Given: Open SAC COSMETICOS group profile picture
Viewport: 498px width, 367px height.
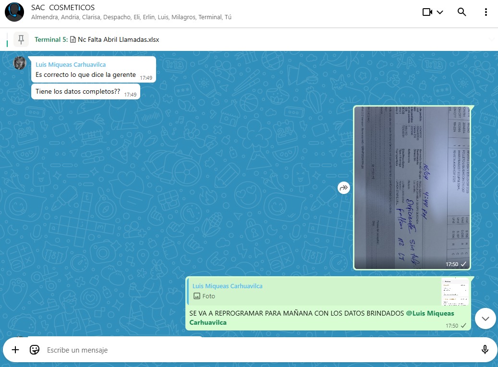Looking at the screenshot, I should tap(14, 12).
